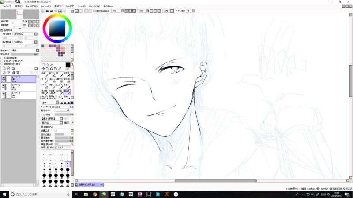353x198 pixels.
Task: Toggle 不透明度保護 preserve opacity checkbox
Action: pyautogui.click(x=2, y=58)
